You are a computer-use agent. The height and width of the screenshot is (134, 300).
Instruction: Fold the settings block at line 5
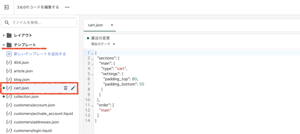tap(92, 74)
